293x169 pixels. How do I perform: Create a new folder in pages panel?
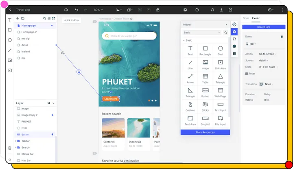point(23,18)
